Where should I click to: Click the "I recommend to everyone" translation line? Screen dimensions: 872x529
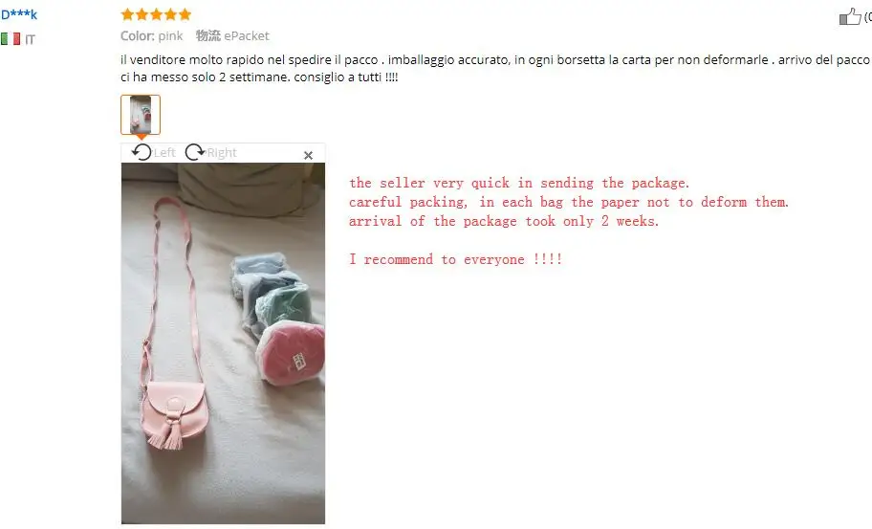click(455, 259)
